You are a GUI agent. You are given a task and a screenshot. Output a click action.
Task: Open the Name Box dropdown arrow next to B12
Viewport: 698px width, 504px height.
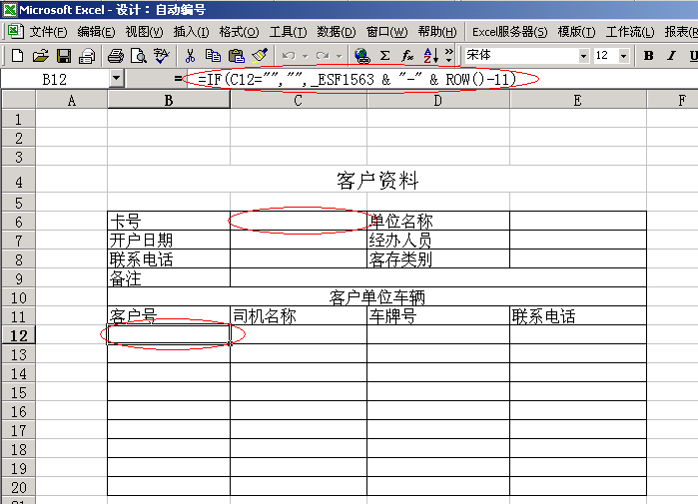tap(116, 79)
